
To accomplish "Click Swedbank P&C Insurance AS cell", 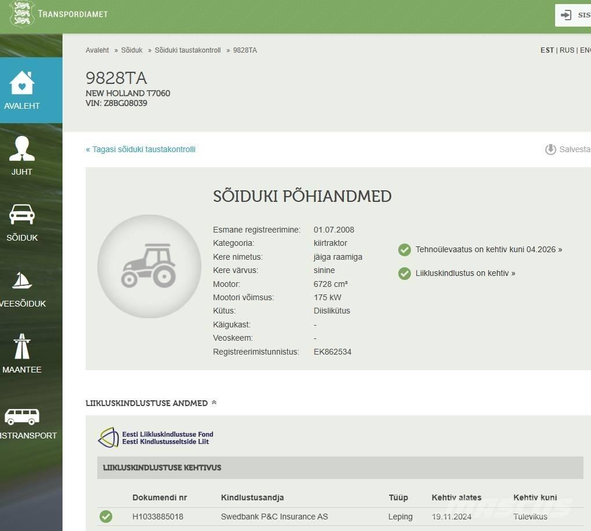I will coord(274,517).
